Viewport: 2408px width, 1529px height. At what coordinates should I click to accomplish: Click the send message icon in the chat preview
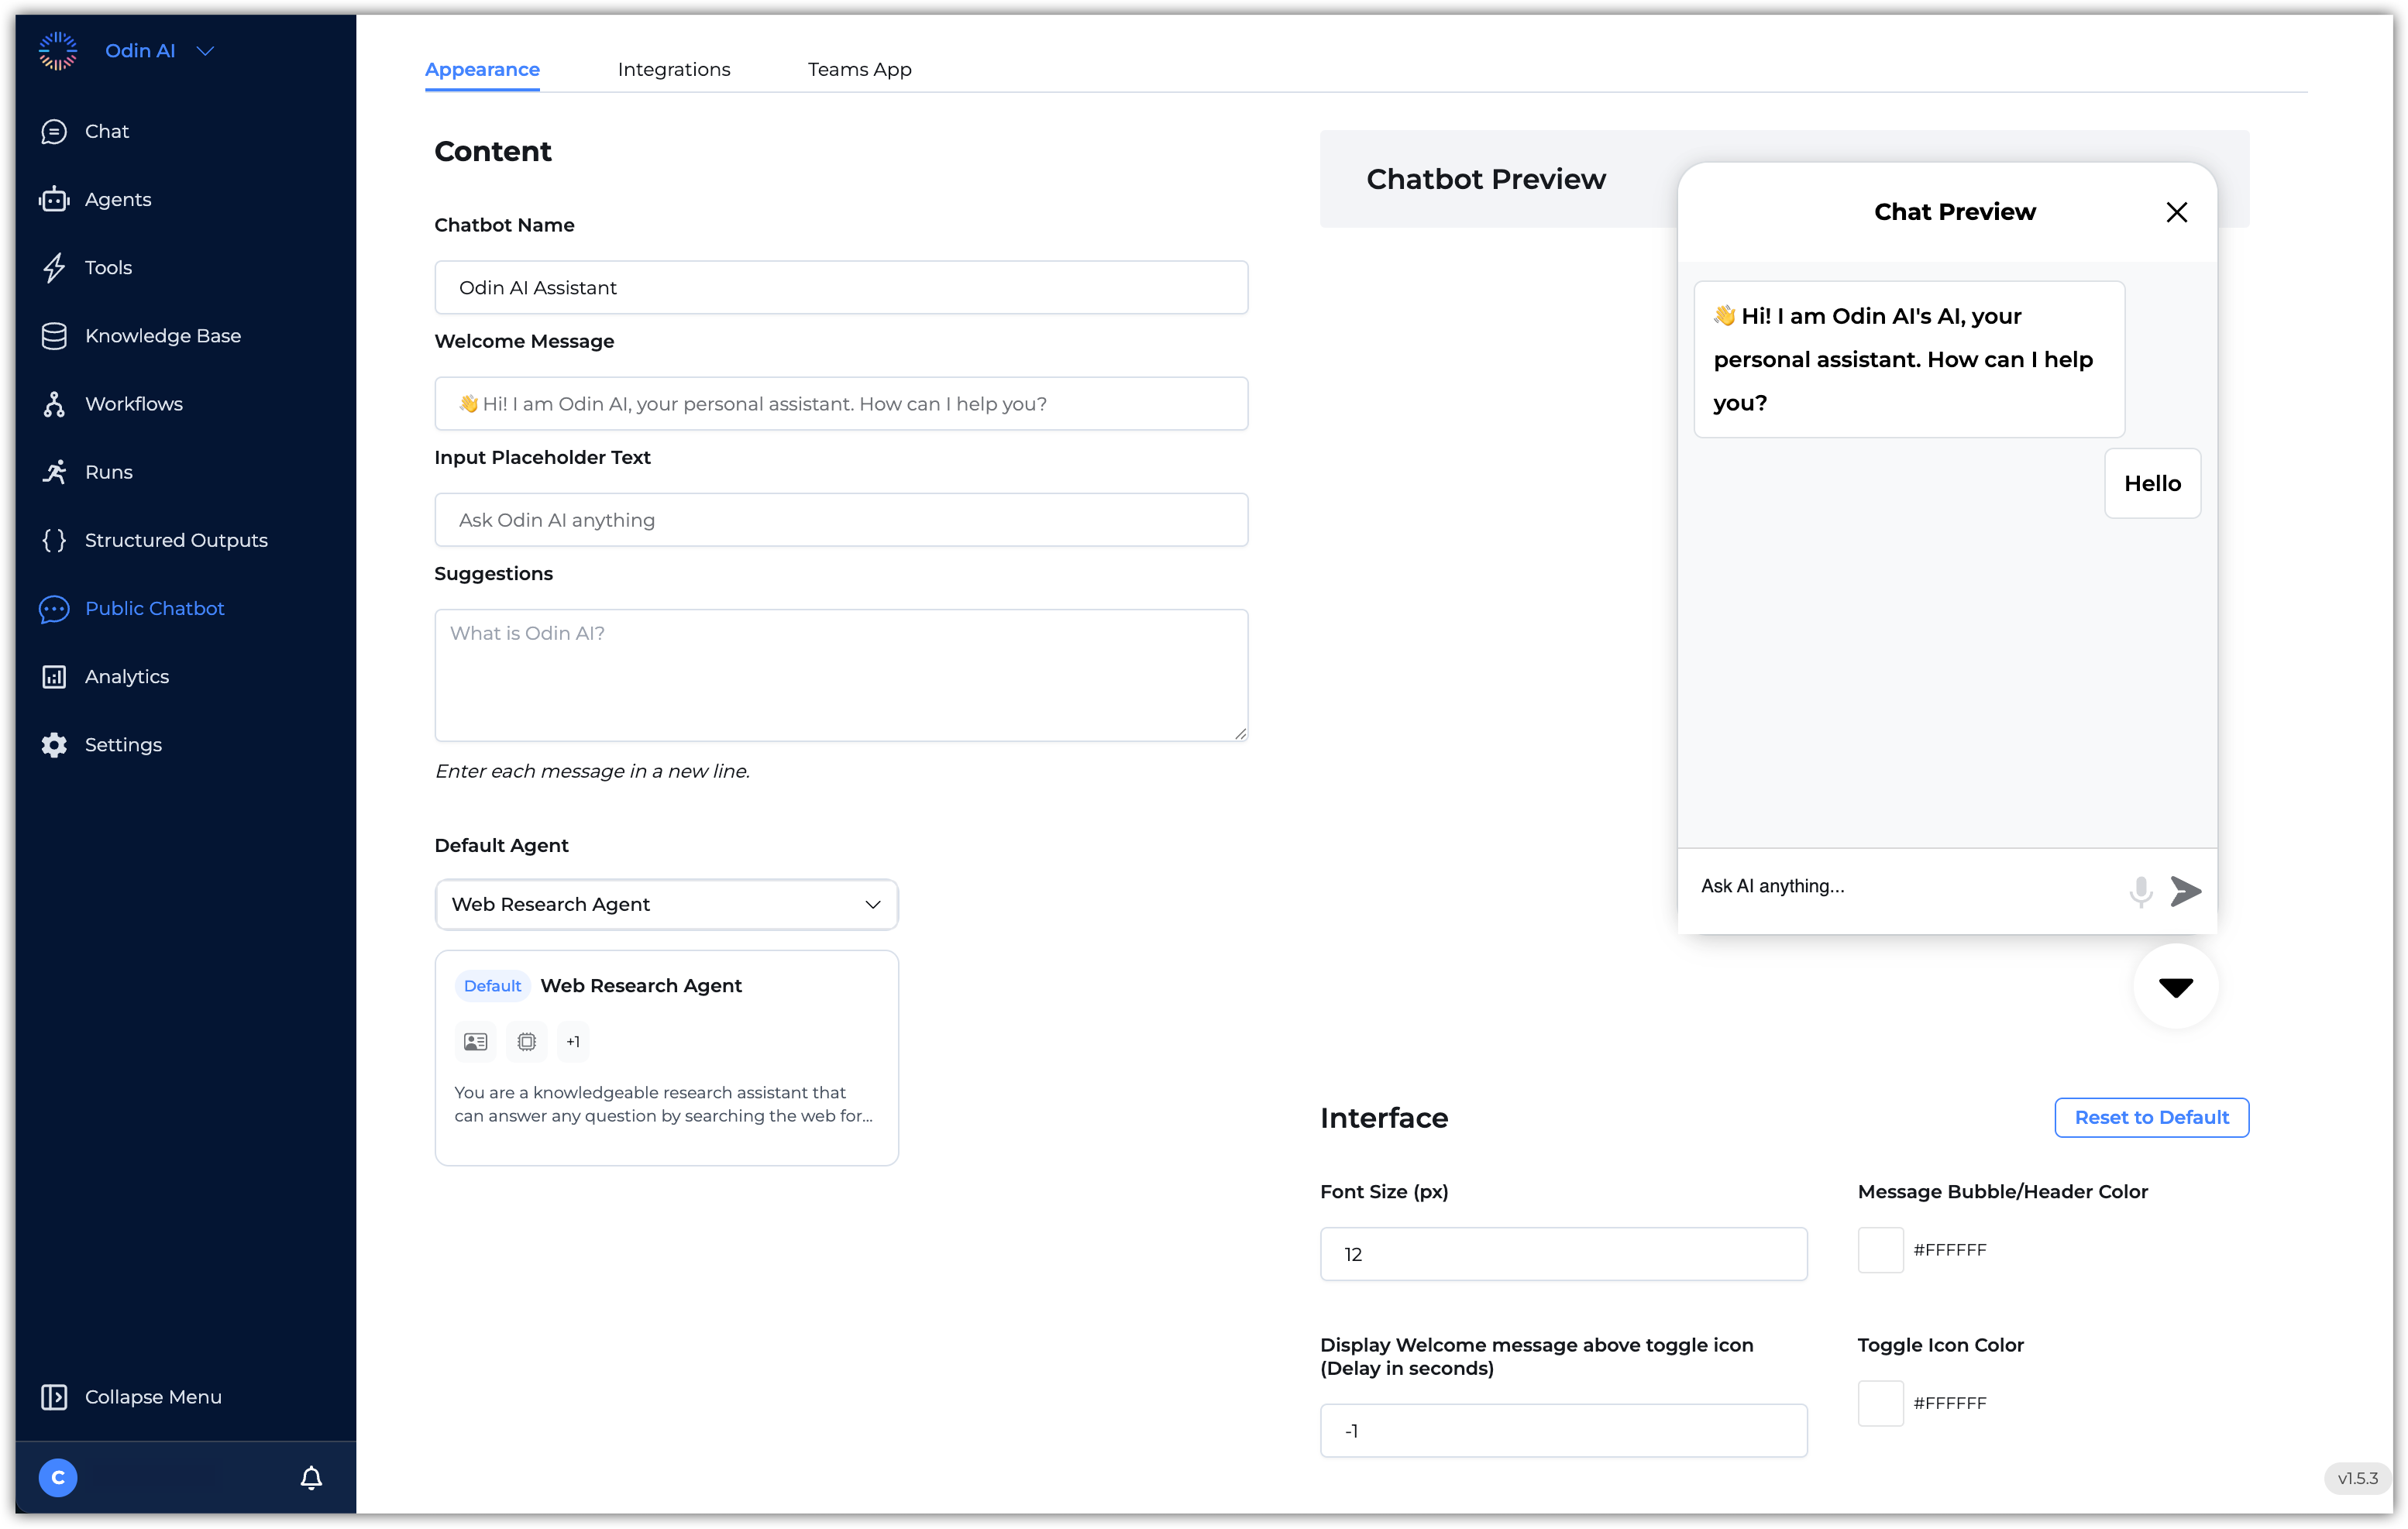(x=2186, y=891)
